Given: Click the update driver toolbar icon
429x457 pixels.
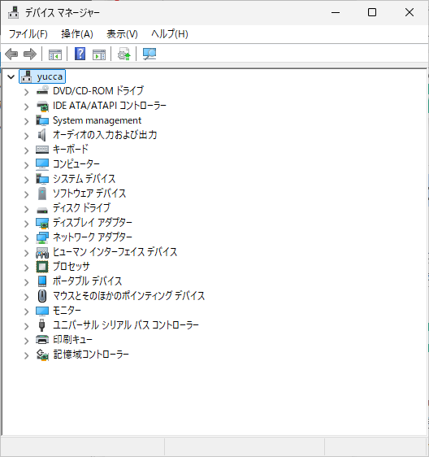Looking at the screenshot, I should (124, 54).
